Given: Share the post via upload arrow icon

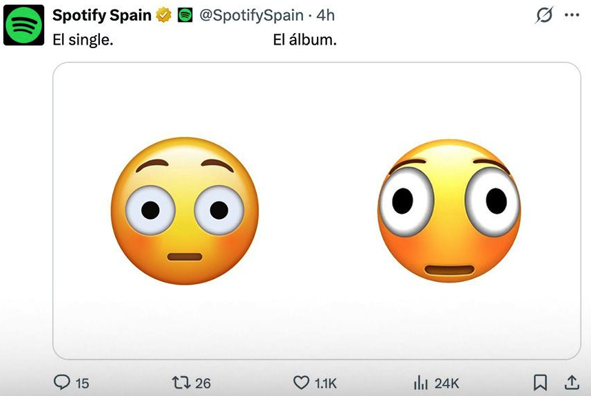Looking at the screenshot, I should coord(572,382).
